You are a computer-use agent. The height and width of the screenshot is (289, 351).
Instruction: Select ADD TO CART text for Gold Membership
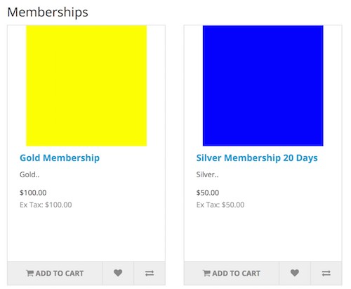(x=60, y=274)
